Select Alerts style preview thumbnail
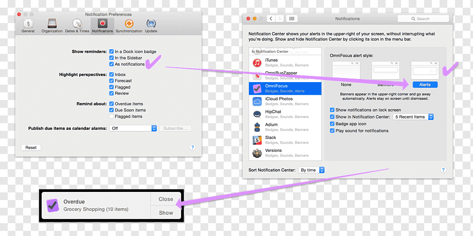This screenshot has height=236, width=473. (425, 70)
